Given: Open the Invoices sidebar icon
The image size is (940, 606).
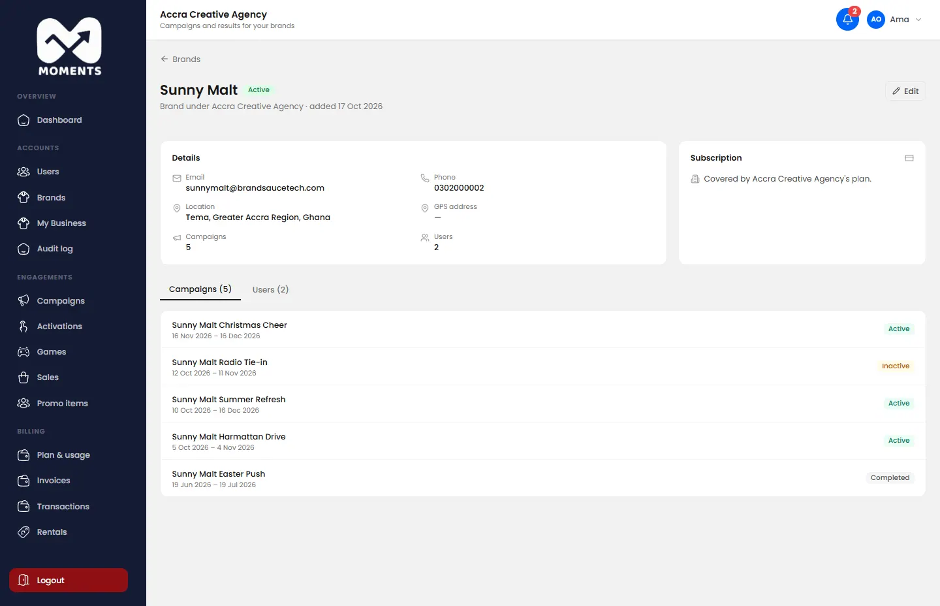Looking at the screenshot, I should [x=23, y=481].
